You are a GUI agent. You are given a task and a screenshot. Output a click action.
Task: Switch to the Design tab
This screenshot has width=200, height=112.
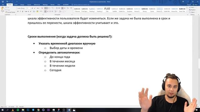(22, 5)
